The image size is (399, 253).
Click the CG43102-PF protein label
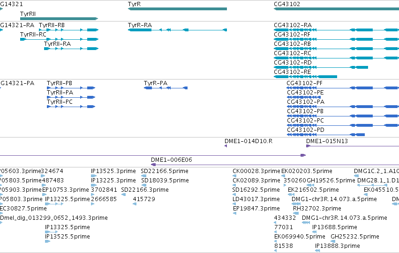click(x=305, y=83)
